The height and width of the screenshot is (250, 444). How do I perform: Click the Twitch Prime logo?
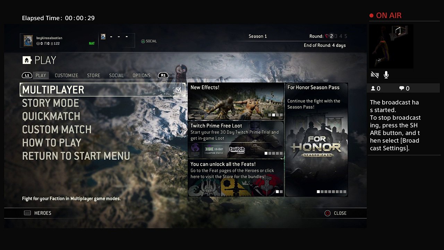pos(237,150)
